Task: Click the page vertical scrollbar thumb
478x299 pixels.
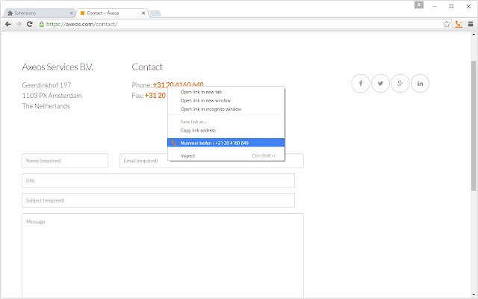Action: 474,126
